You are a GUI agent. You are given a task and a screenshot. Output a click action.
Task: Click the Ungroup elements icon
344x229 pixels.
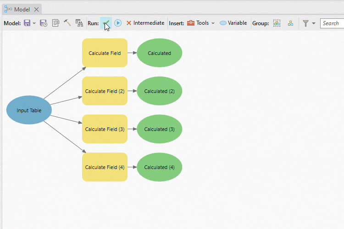[x=290, y=23]
